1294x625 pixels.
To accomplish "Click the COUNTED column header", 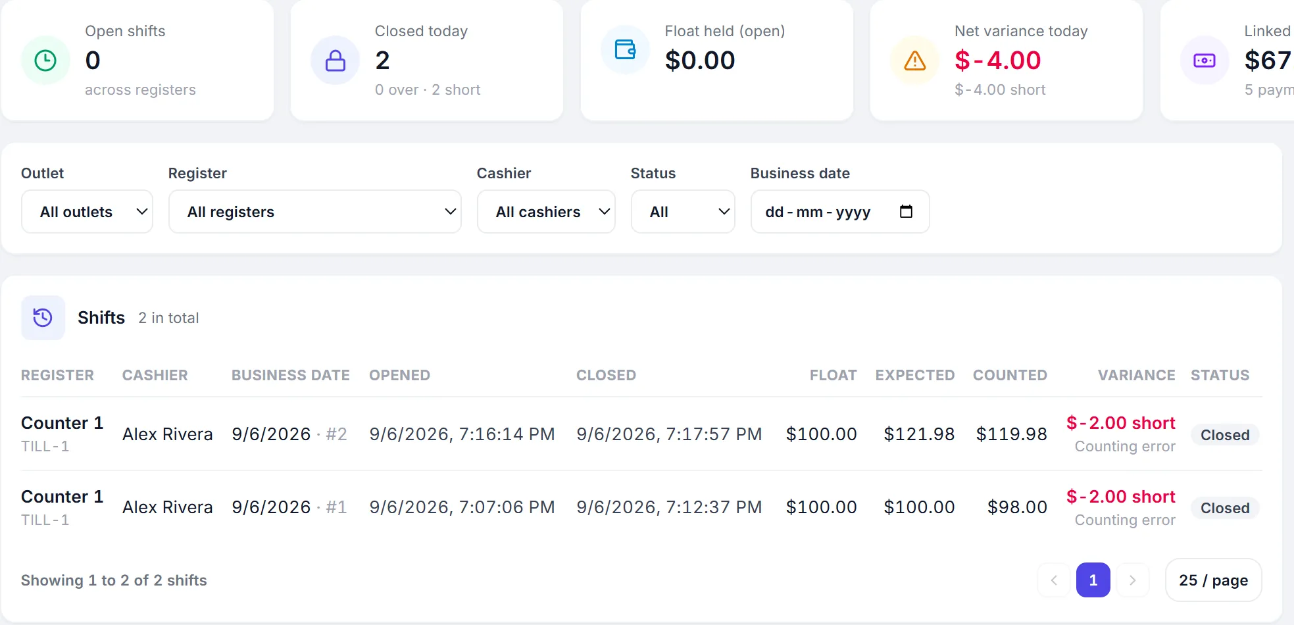I will (1010, 375).
